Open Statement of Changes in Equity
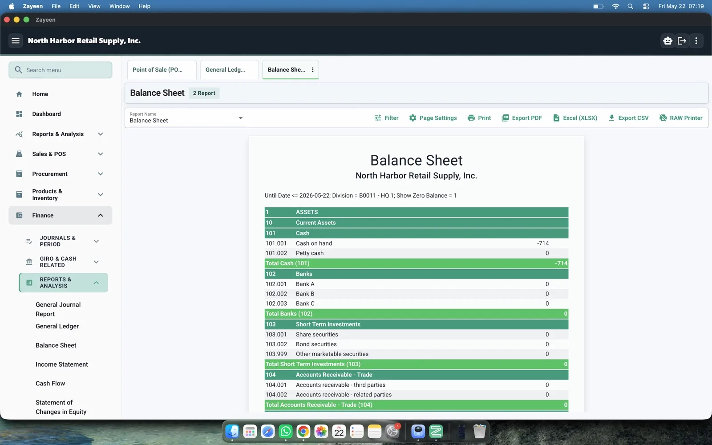 tap(61, 407)
